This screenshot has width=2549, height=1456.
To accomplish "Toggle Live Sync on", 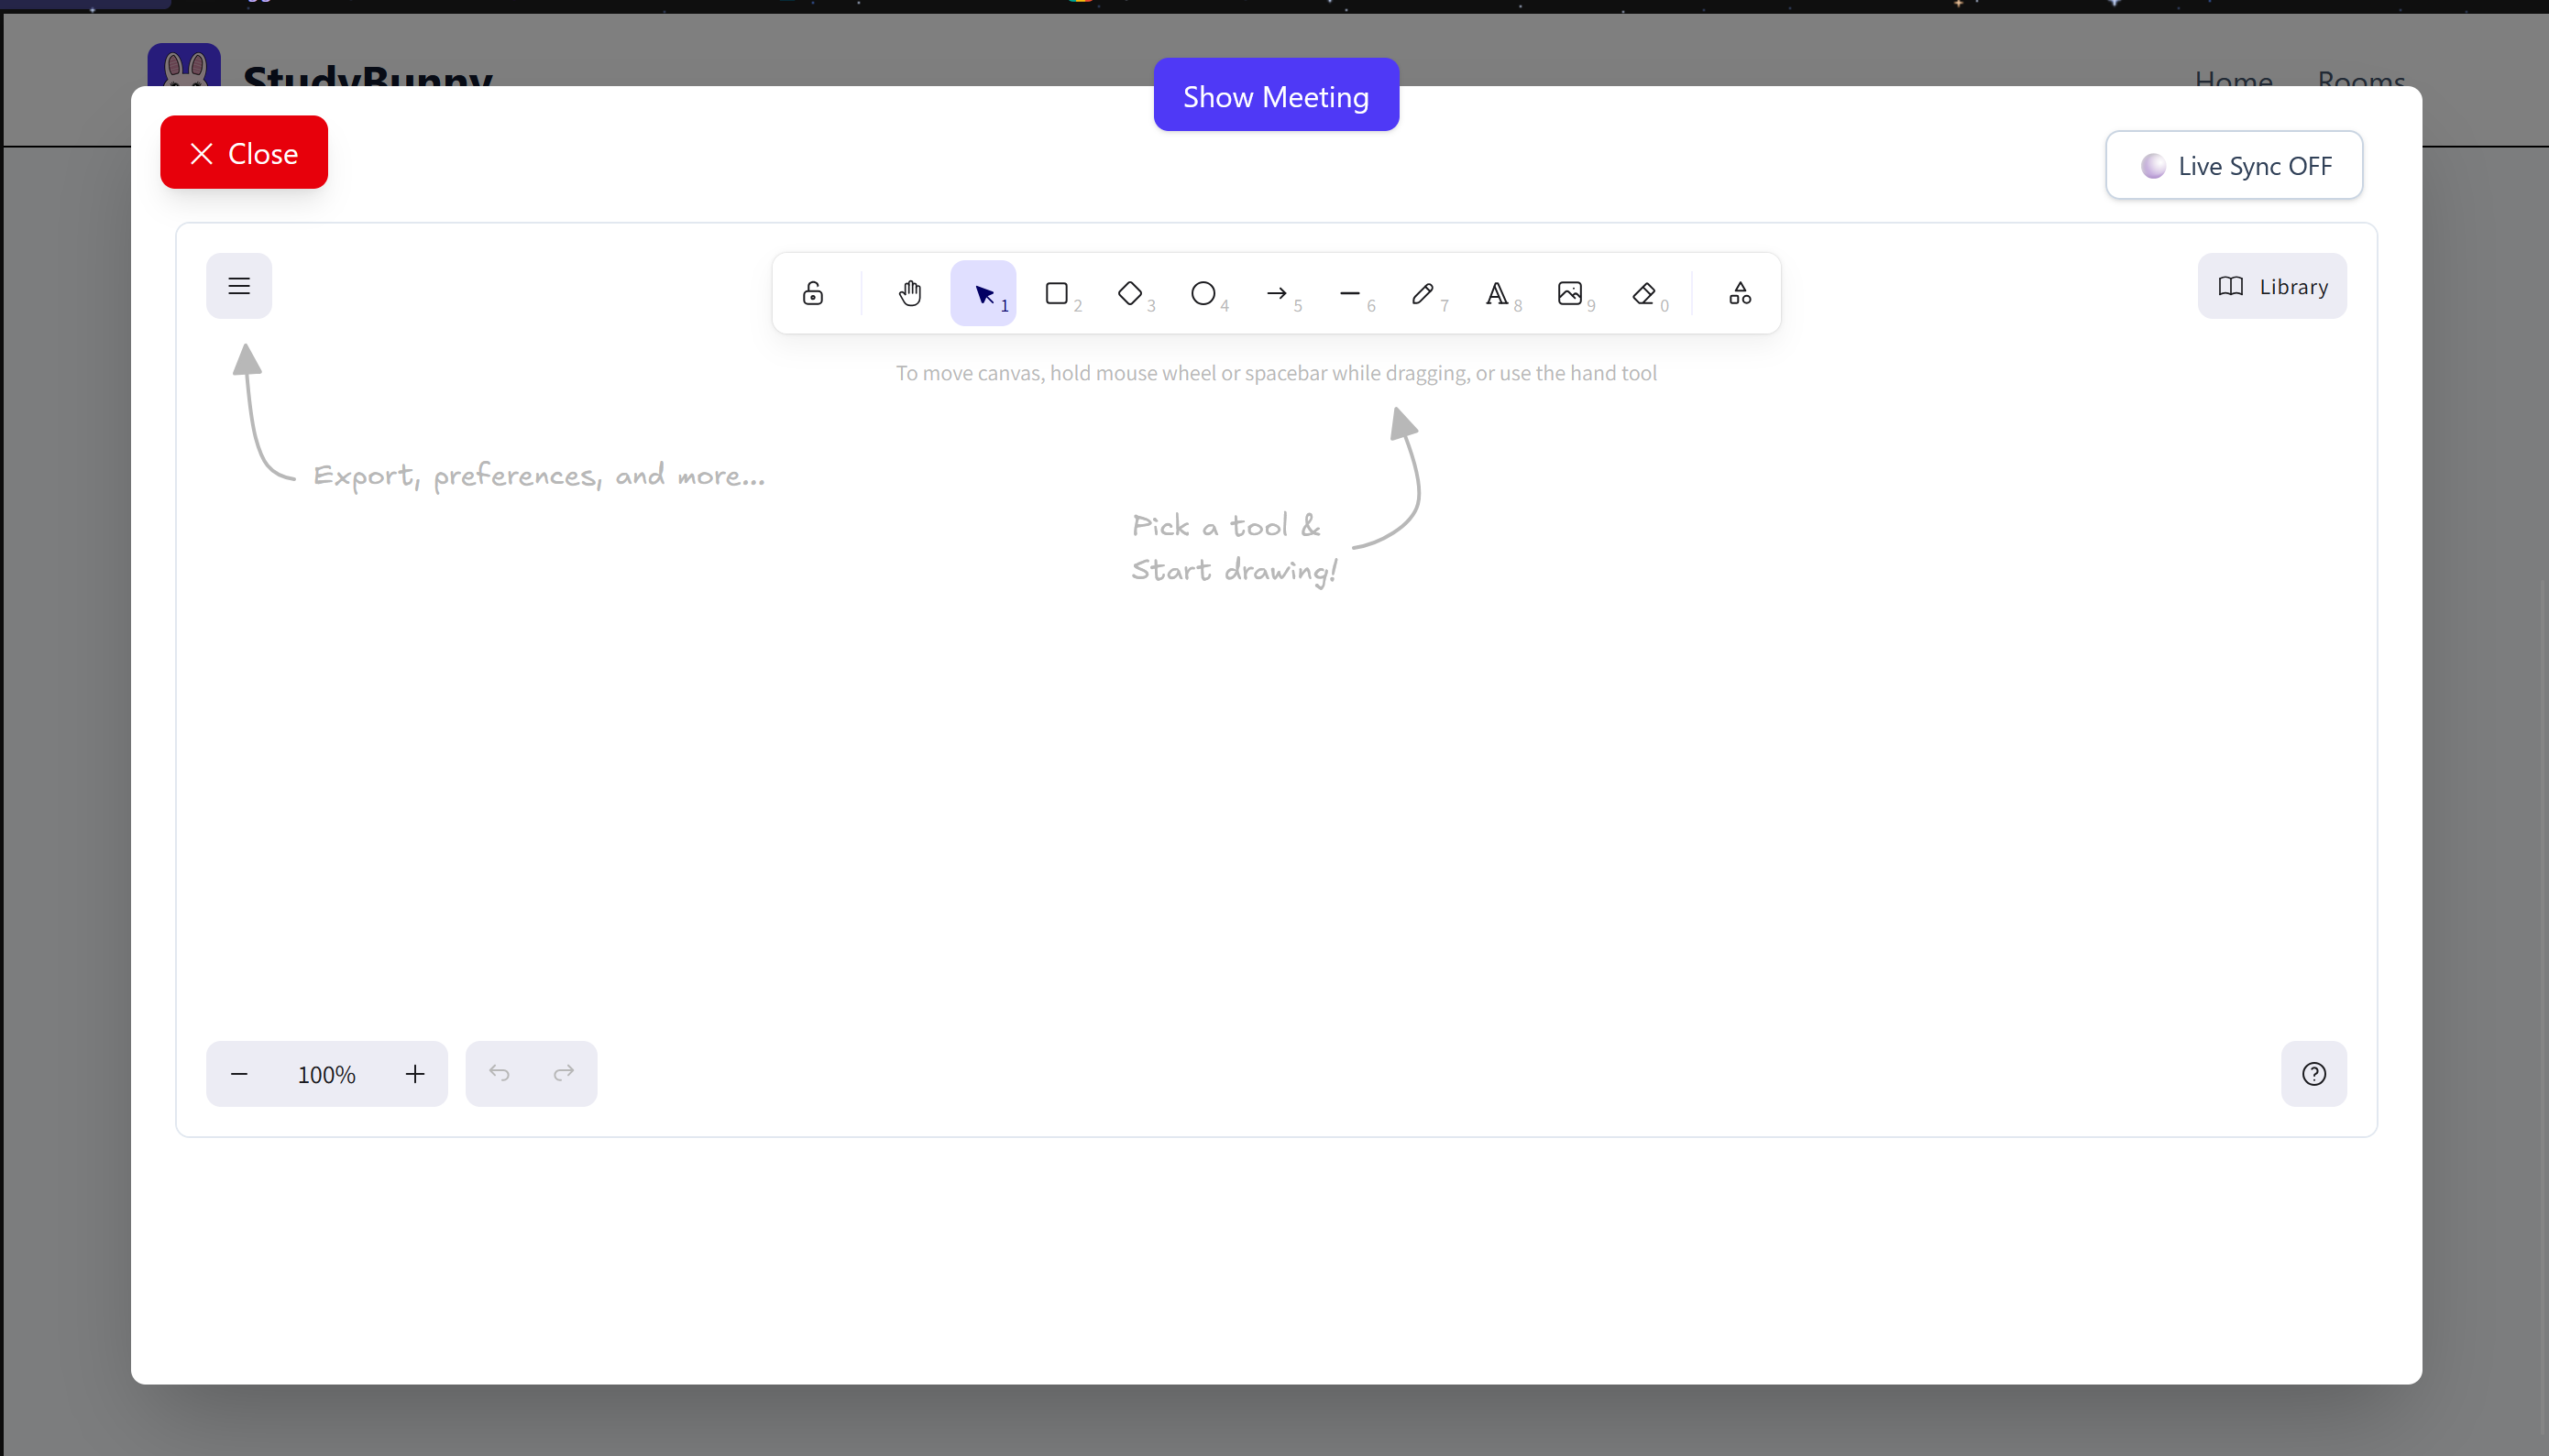I will [2233, 165].
